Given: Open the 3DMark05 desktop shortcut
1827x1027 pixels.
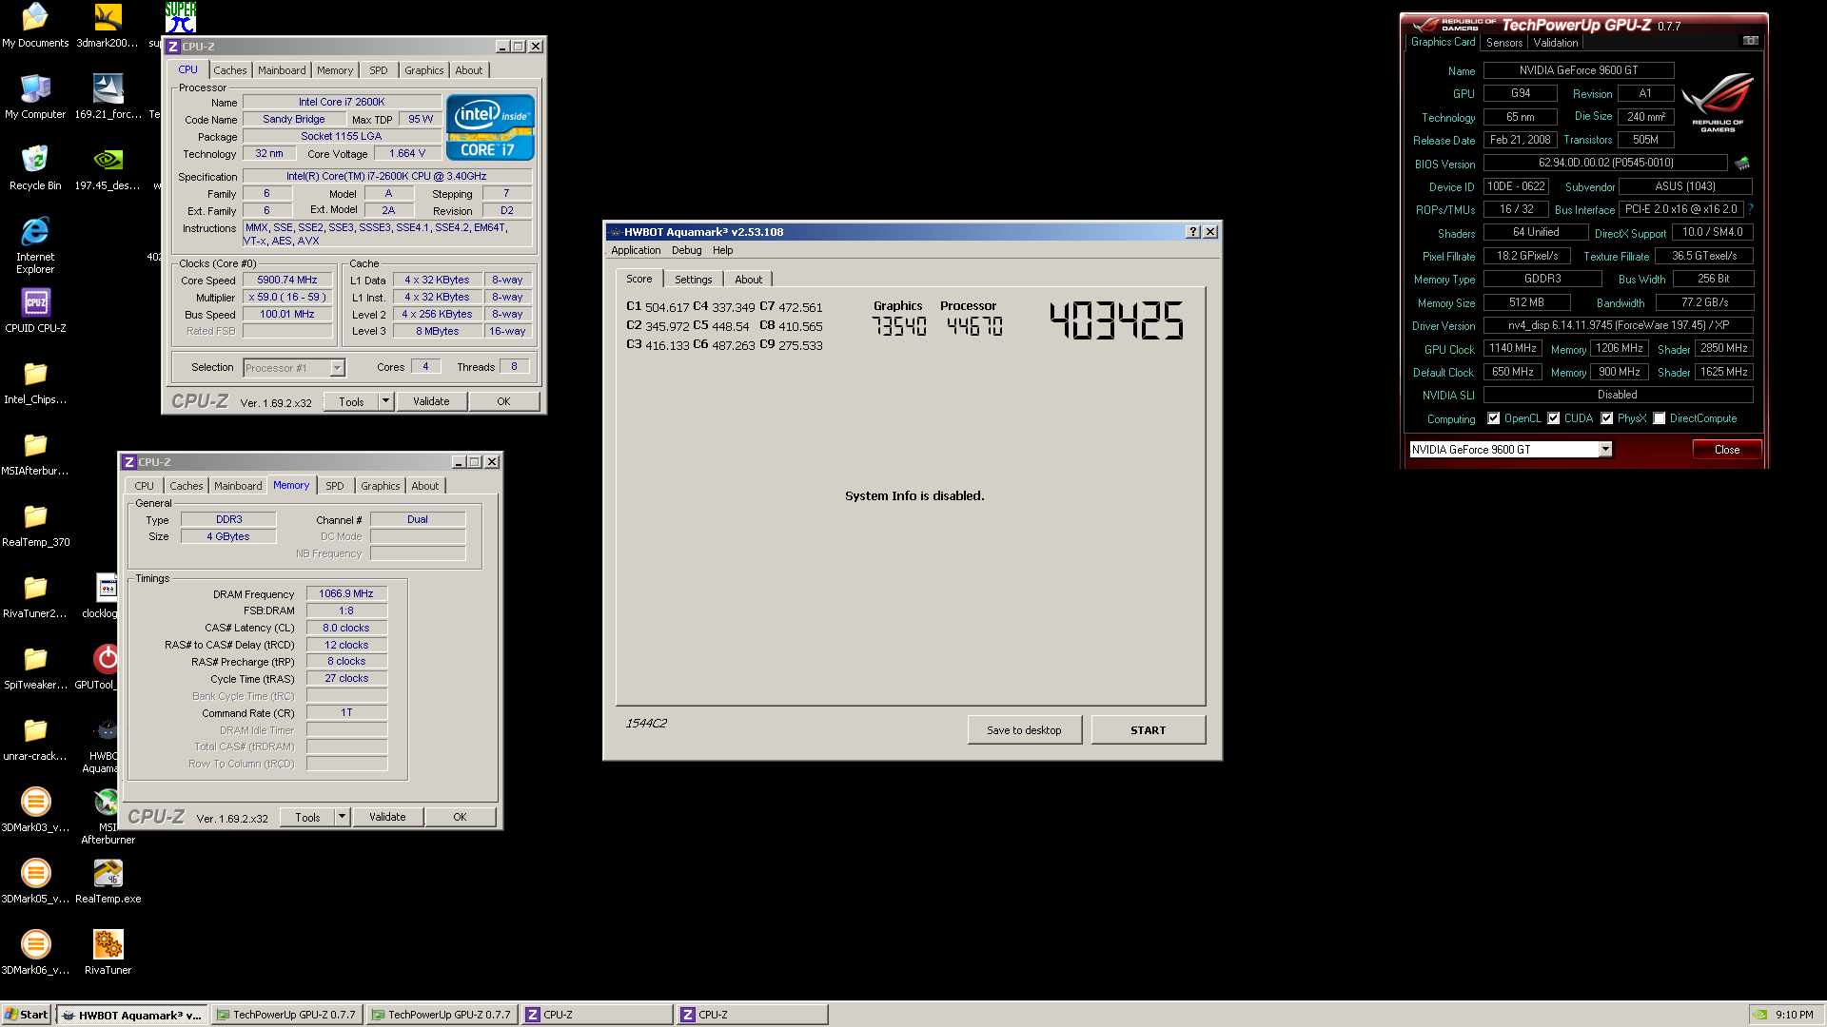Looking at the screenshot, I should [35, 882].
